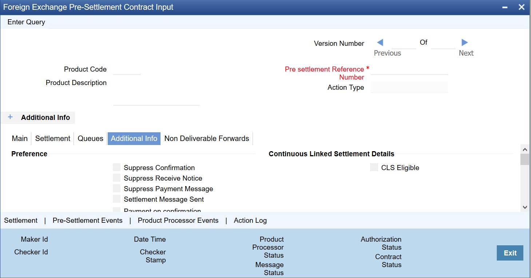Click the Previous version arrow icon

pos(380,43)
